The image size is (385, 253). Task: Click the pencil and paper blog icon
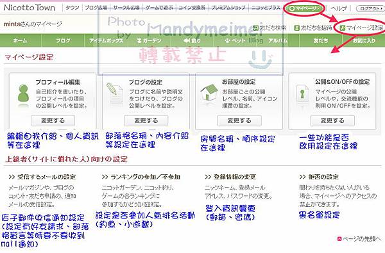point(114,92)
